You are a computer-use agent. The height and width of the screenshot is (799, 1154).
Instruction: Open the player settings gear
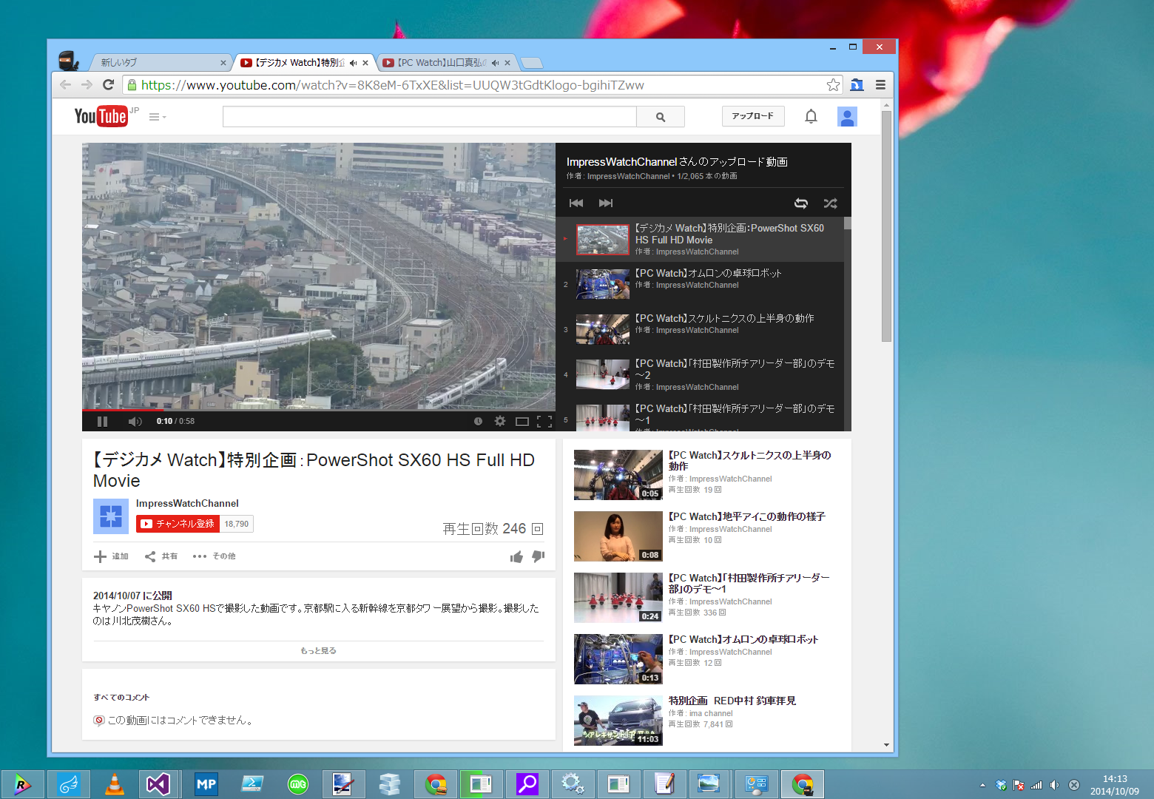tap(500, 422)
